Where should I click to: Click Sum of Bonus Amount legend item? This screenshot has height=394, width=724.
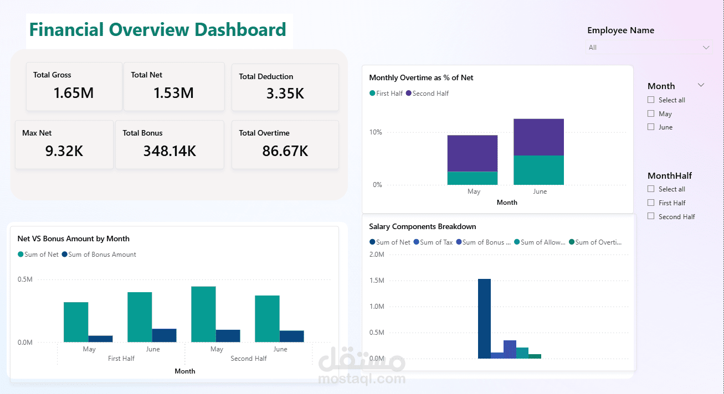coord(99,255)
